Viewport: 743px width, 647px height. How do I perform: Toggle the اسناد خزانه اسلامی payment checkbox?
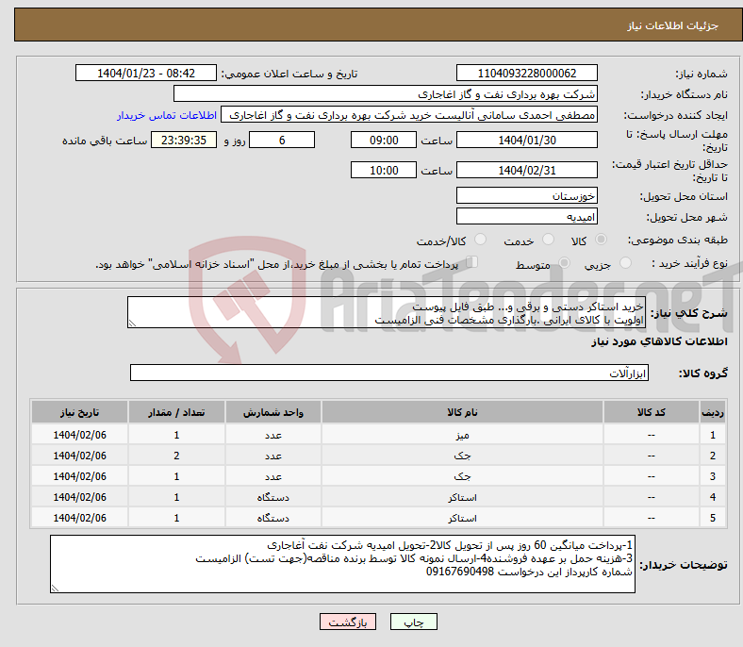pyautogui.click(x=472, y=263)
